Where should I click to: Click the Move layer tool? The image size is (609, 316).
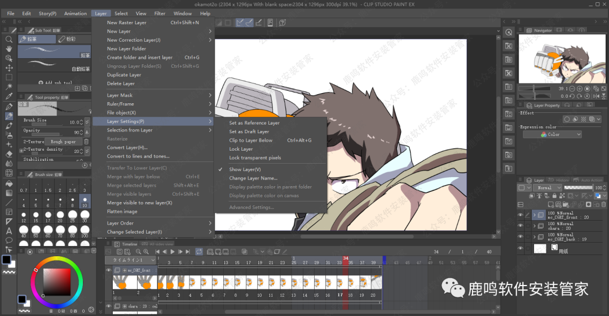pos(9,68)
